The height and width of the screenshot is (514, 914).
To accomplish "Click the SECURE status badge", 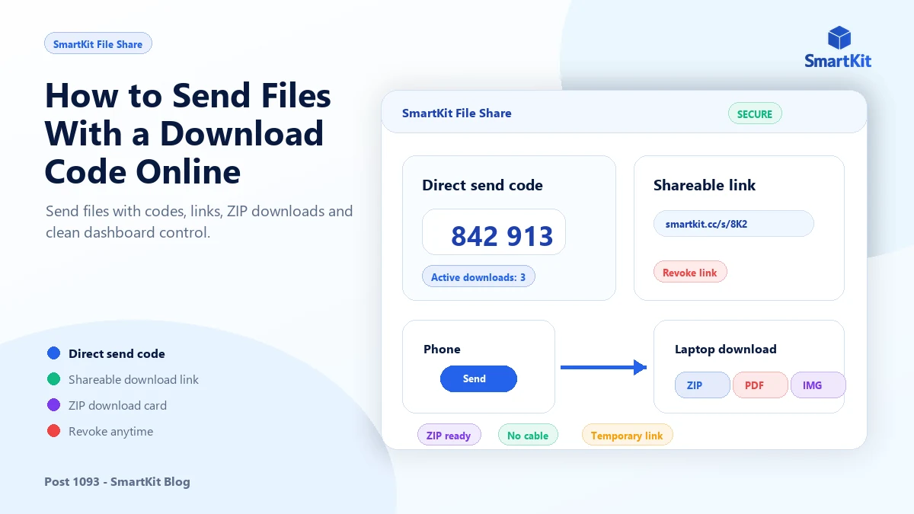I will point(755,113).
